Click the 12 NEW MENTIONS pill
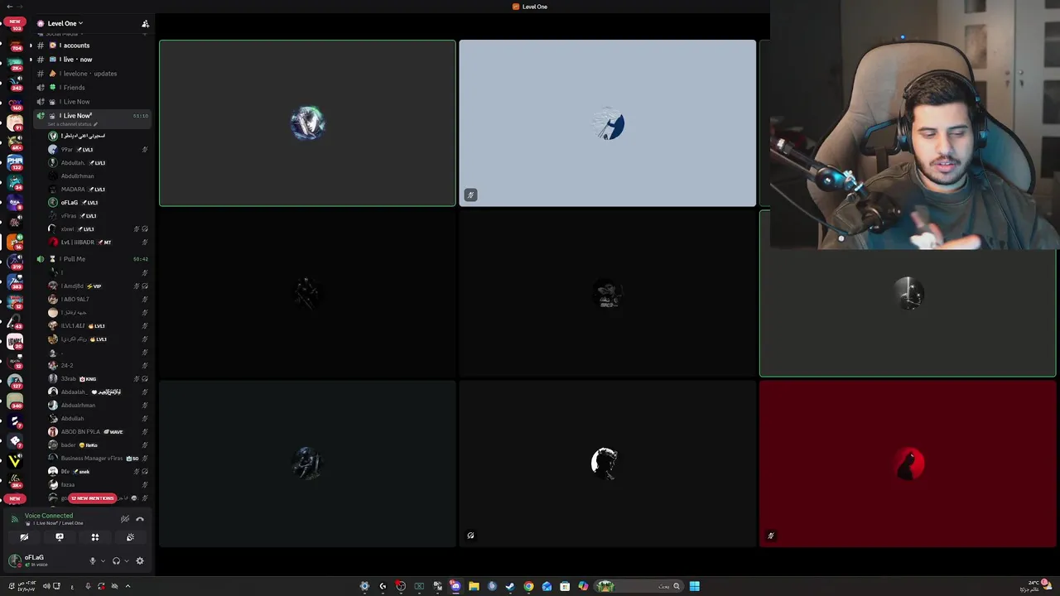Screen dimensions: 1060x596 coord(92,498)
